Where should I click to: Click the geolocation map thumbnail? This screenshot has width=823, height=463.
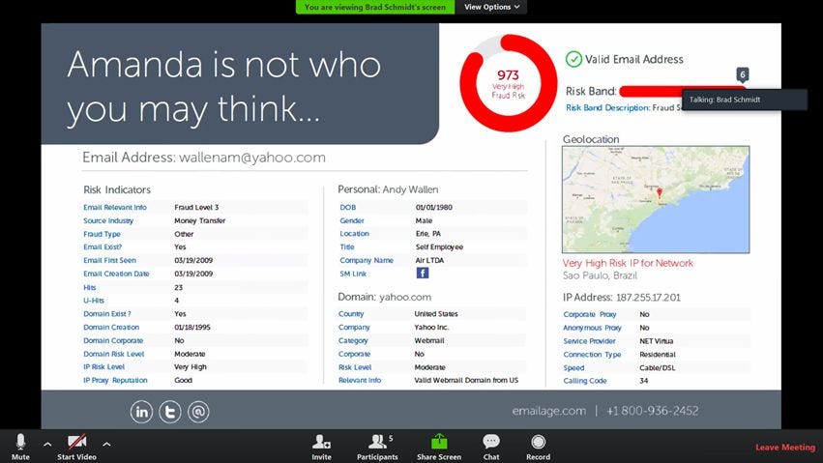[x=656, y=199]
